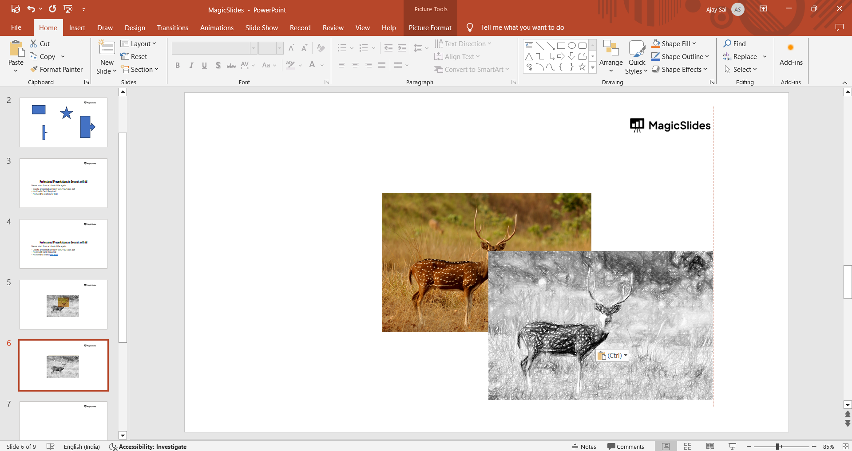The height and width of the screenshot is (451, 852).
Task: Open the Paste Options (Ctrl) dropdown
Action: [612, 356]
